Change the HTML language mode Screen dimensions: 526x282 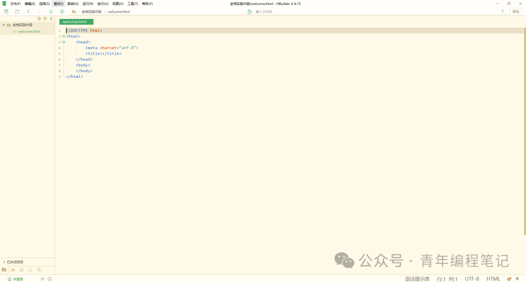493,279
